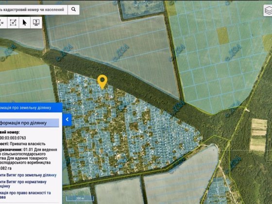Click the beige striped field in the forest

[259, 135]
